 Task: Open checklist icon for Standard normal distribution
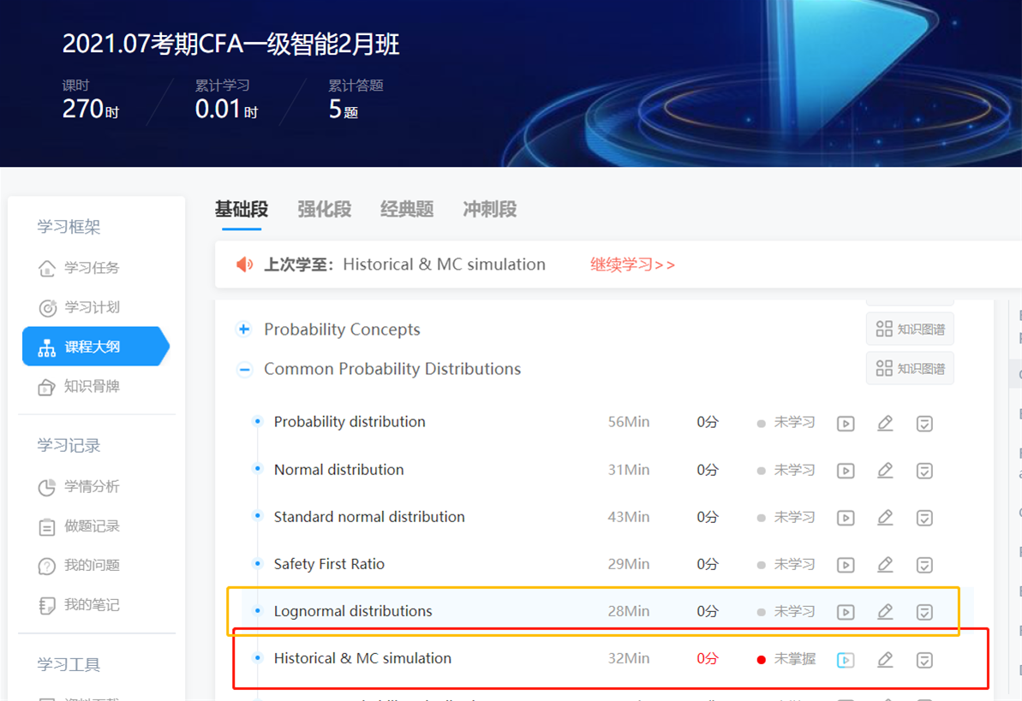click(x=924, y=518)
